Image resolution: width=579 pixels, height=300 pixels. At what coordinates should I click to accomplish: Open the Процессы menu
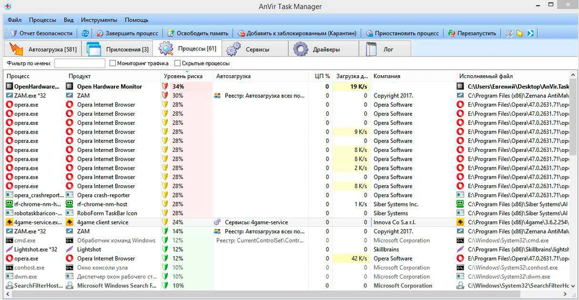tap(42, 20)
